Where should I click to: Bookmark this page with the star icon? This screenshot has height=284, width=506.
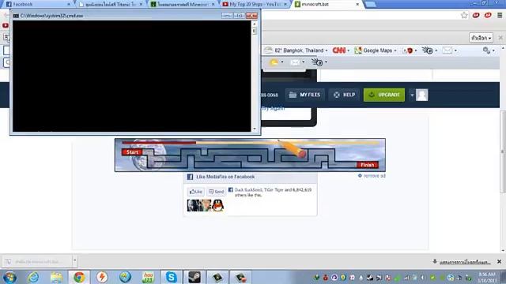click(x=464, y=15)
